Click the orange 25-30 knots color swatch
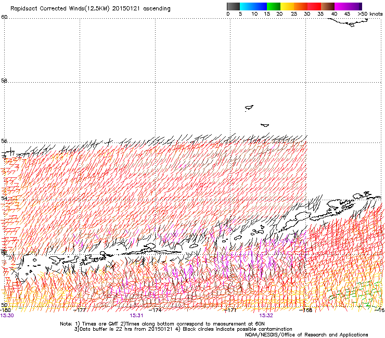Screen dimensions: 385x338 pyautogui.click(x=301, y=6)
